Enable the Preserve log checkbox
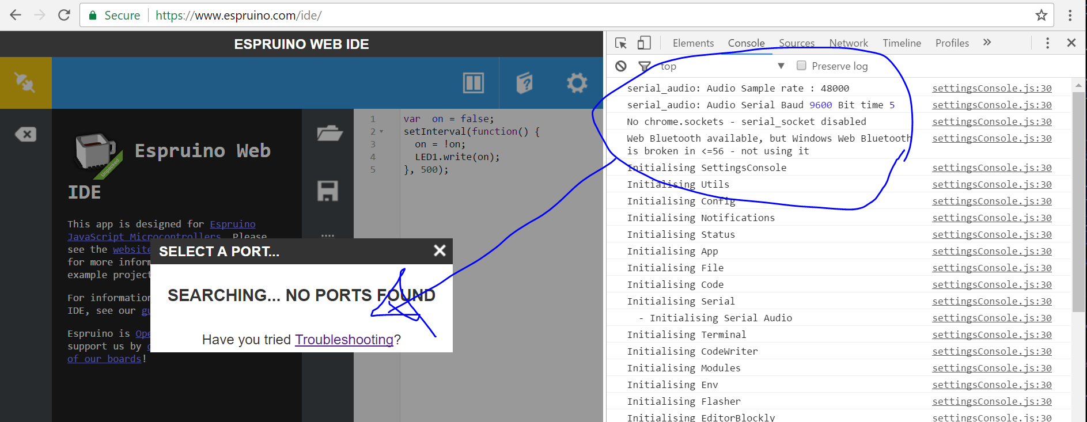This screenshot has height=422, width=1087. pos(801,66)
